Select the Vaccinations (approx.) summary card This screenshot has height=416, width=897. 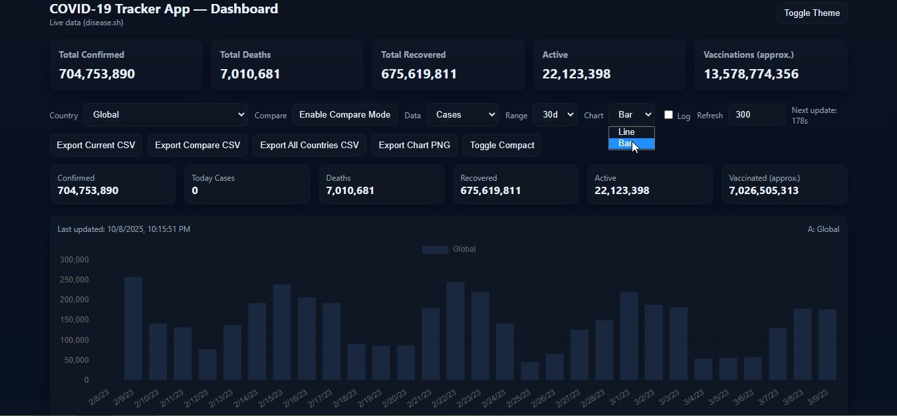[771, 65]
